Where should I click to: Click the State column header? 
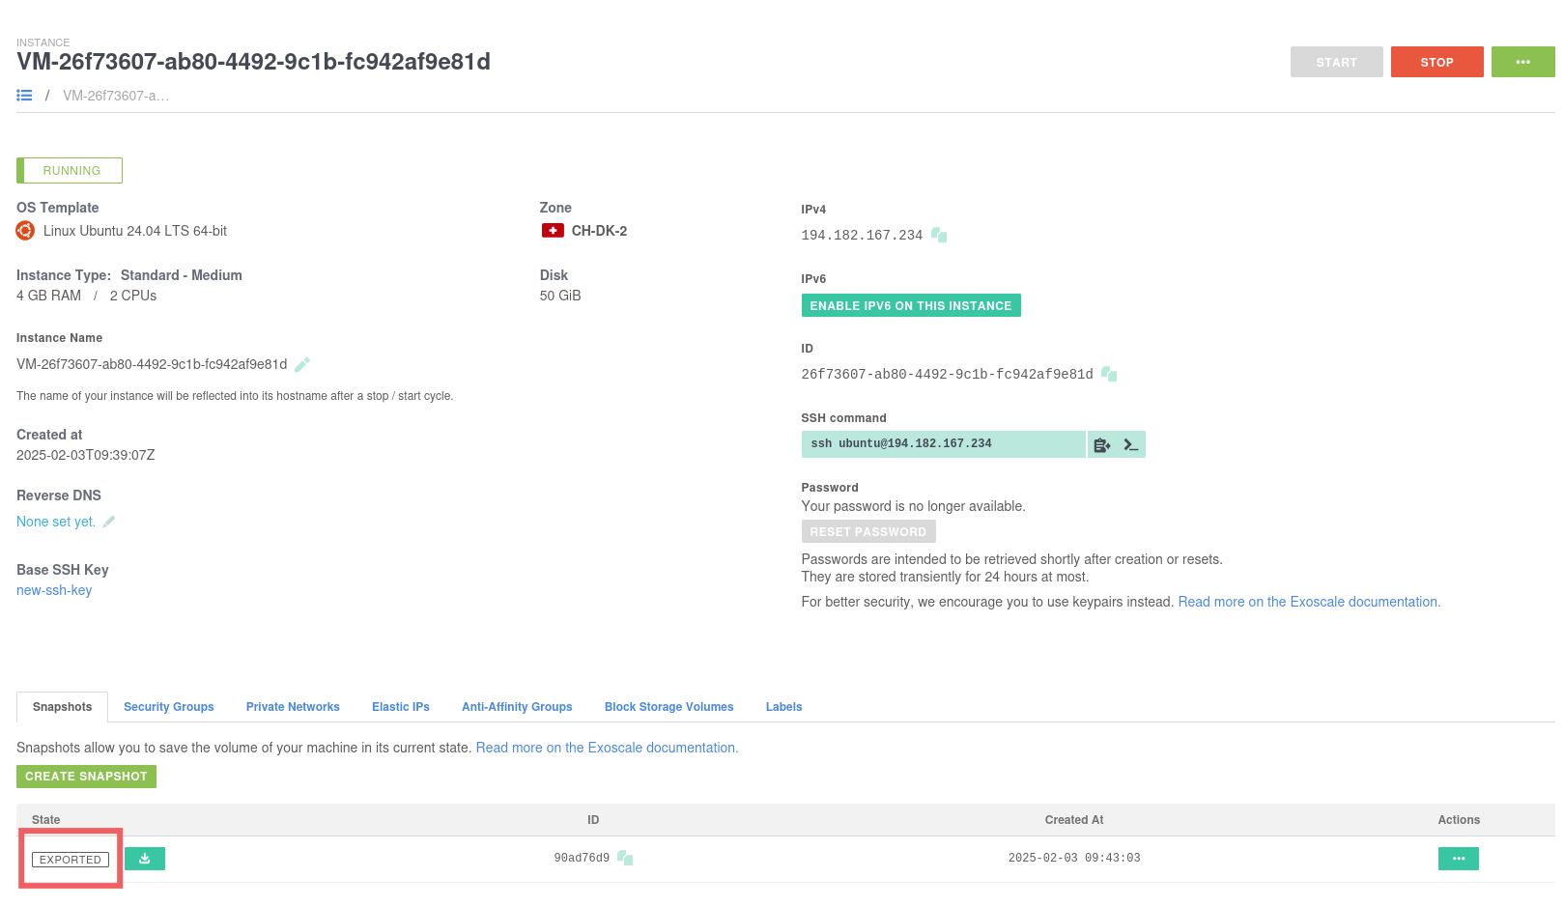pyautogui.click(x=45, y=820)
